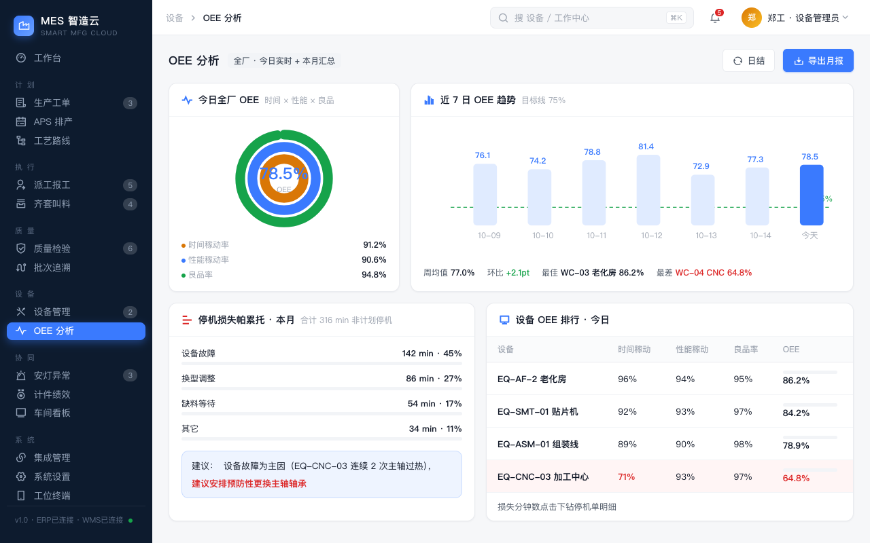Click the APS 排产 calendar icon
The width and height of the screenshot is (870, 543).
[21, 121]
